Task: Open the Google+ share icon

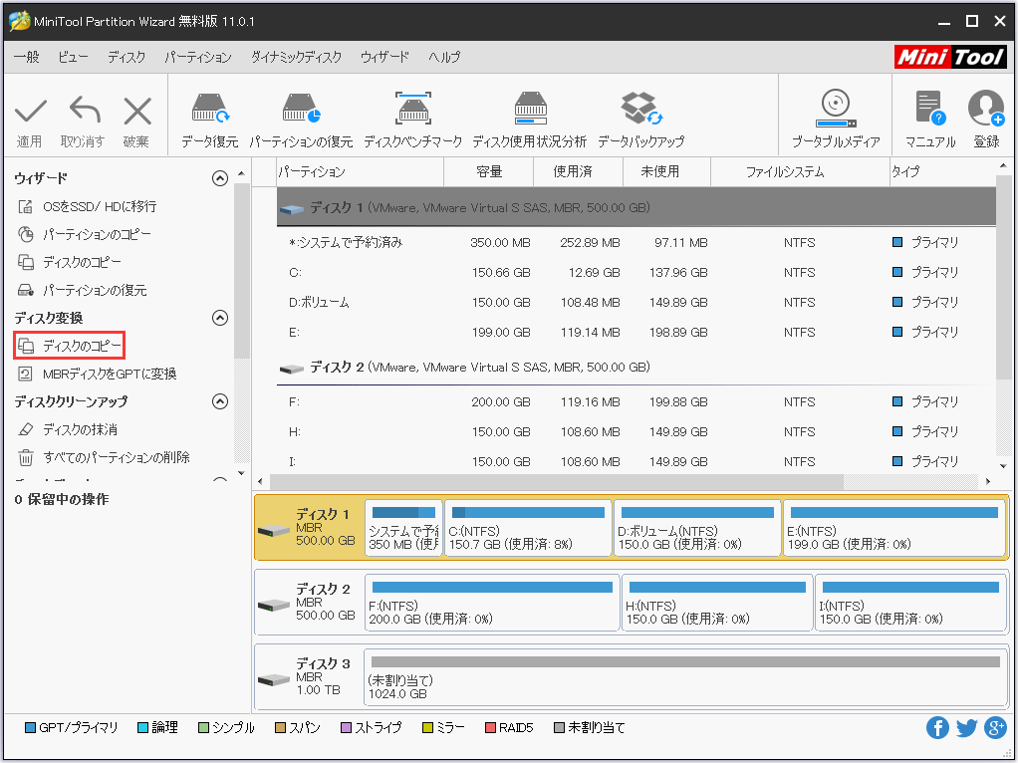Action: click(995, 728)
